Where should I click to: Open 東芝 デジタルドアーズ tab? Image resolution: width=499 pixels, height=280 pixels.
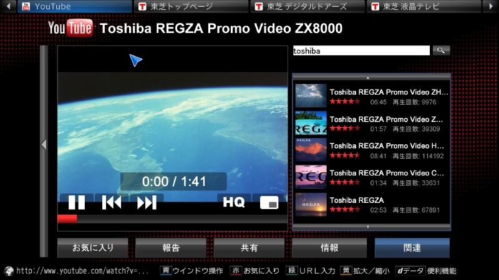point(308,6)
